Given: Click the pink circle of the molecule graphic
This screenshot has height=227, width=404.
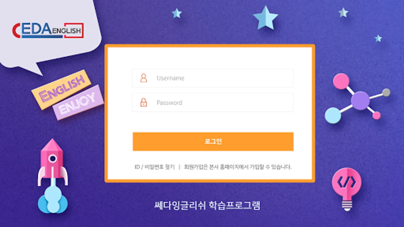Looking at the screenshot, I should pyautogui.click(x=341, y=81).
